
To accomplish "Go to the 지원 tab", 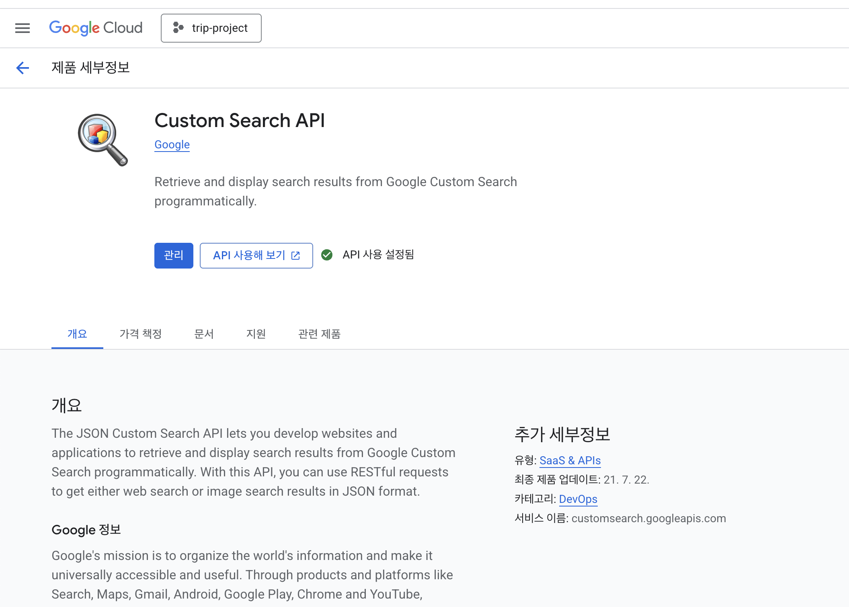I will [x=256, y=334].
